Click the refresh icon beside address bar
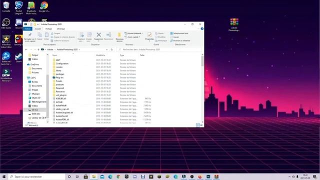The image size is (320, 180). click(112, 49)
